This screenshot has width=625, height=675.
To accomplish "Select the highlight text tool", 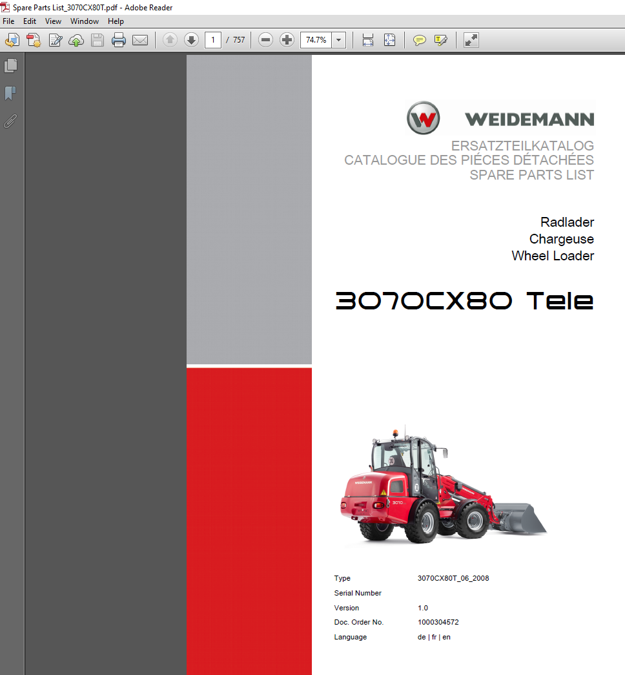I will tap(441, 40).
